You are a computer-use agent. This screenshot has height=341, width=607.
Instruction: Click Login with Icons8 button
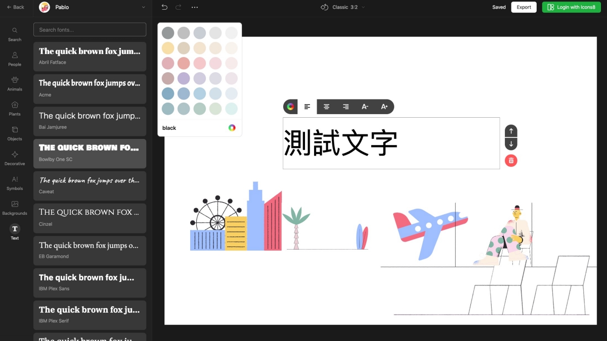[x=571, y=7]
